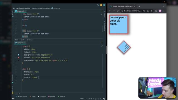The image size is (178, 100).
Task: Switch to the index.html editor tab
Action: pos(20,11)
